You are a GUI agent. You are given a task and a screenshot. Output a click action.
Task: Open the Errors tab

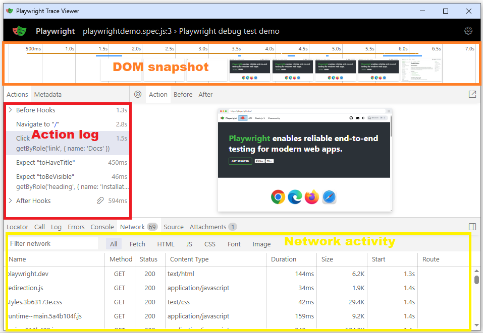(76, 227)
